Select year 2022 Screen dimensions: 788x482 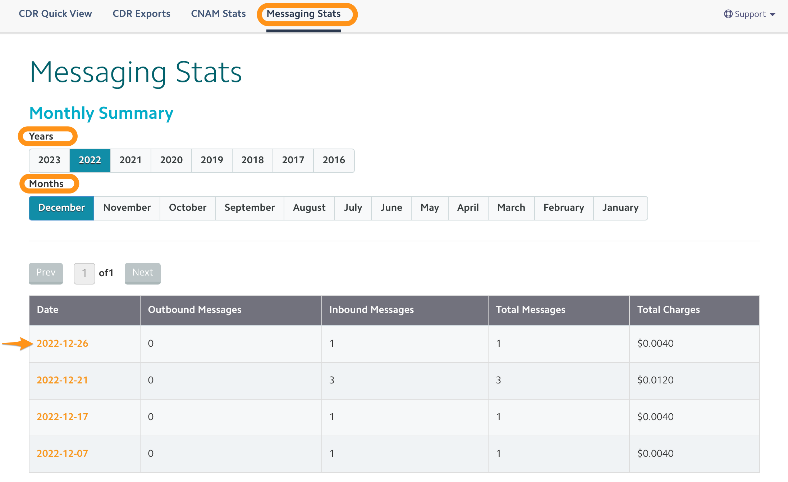tap(90, 160)
